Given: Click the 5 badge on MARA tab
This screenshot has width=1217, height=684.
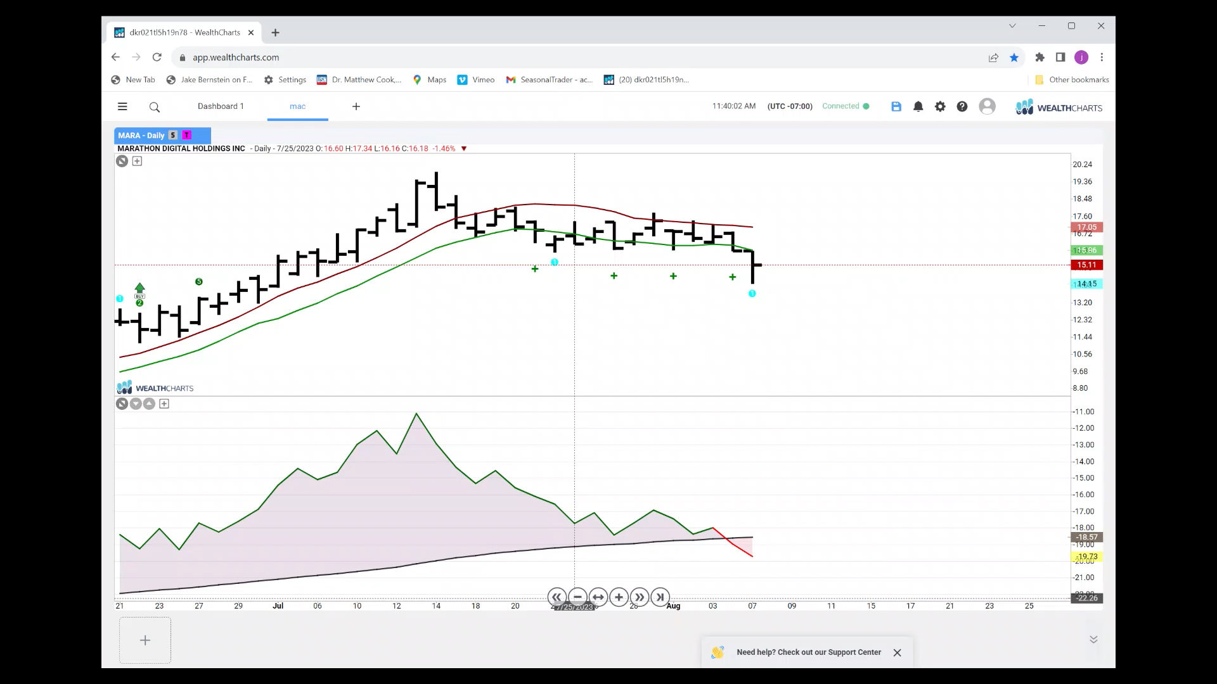Looking at the screenshot, I should point(173,136).
